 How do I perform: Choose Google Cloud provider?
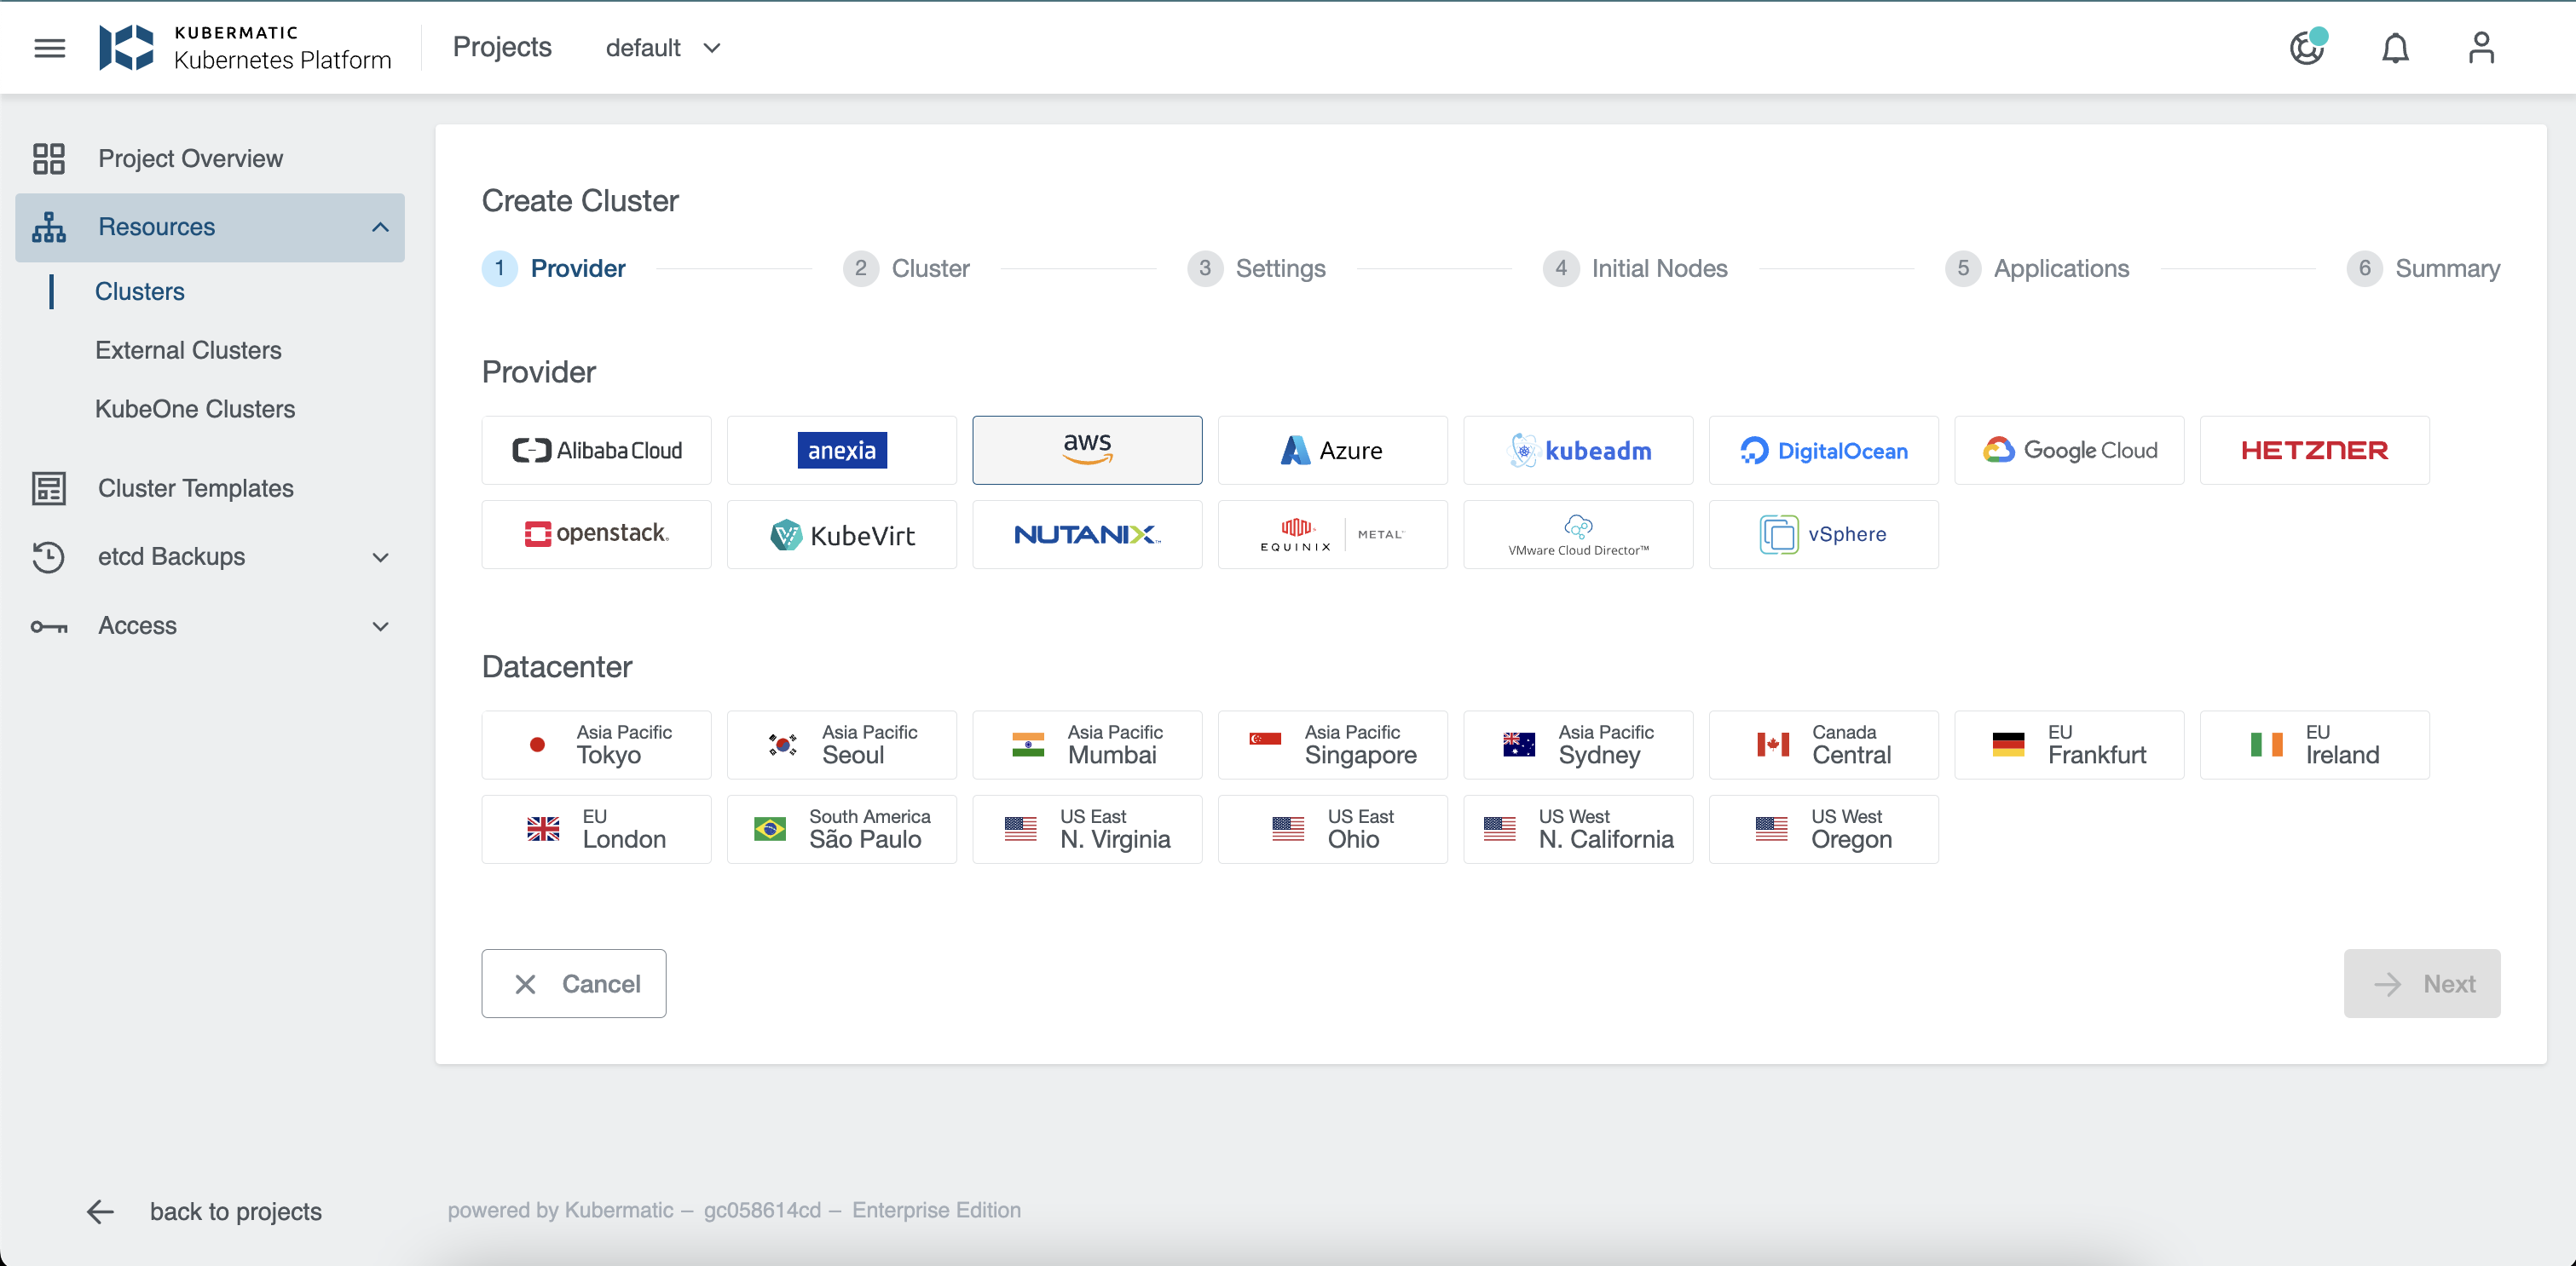(2069, 450)
